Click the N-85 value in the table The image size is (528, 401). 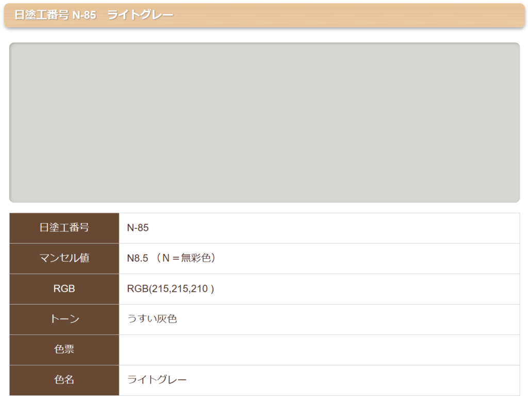(138, 228)
